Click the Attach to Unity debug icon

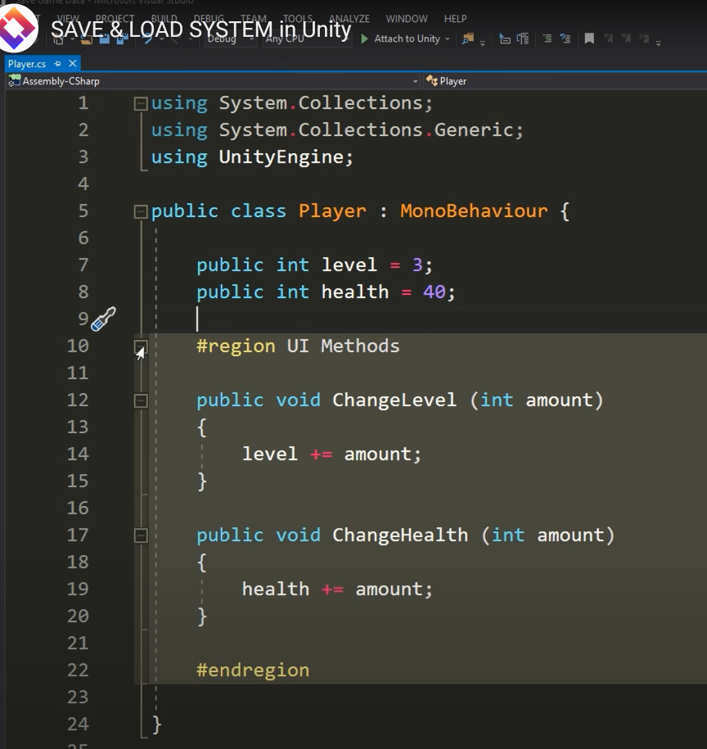363,38
